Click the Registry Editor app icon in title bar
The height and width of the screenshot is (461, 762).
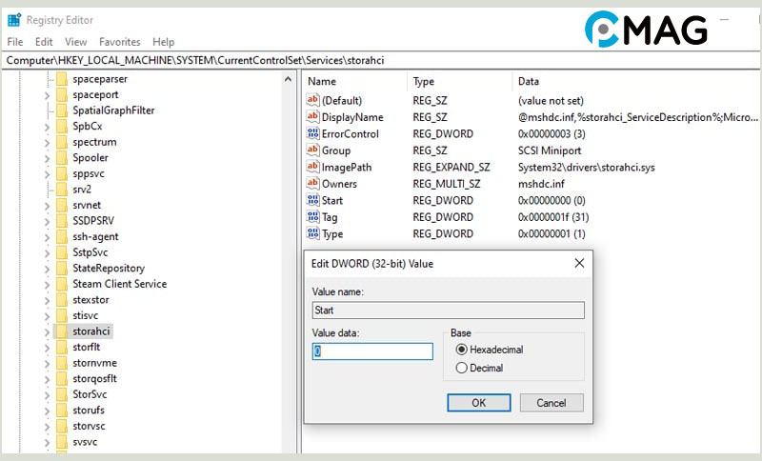tap(14, 19)
